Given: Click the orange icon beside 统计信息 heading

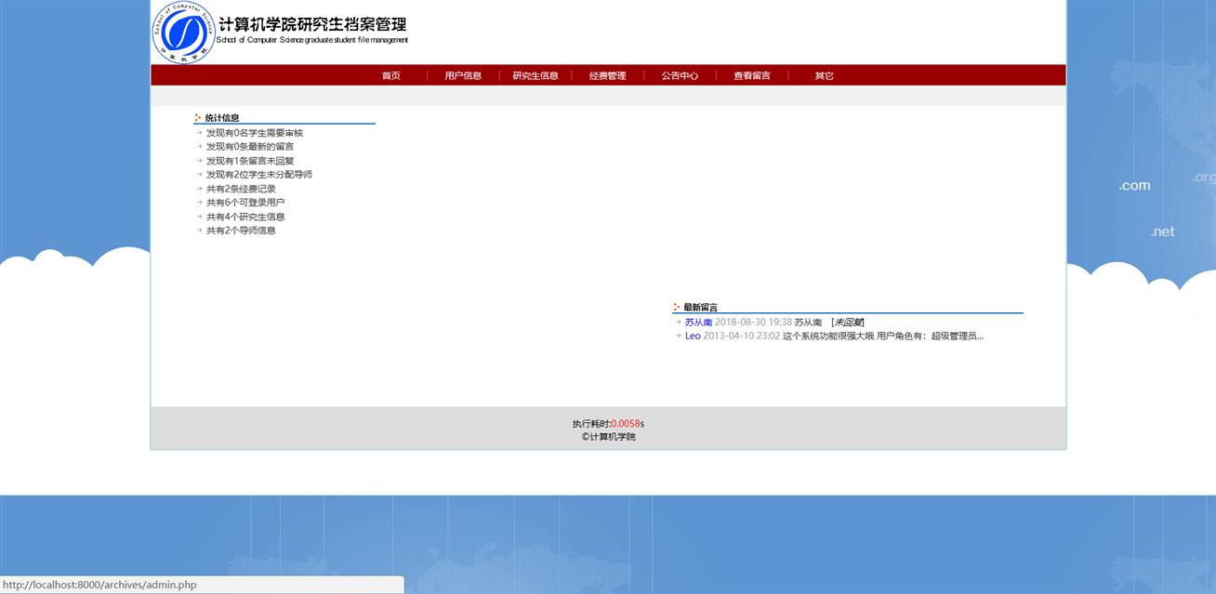Looking at the screenshot, I should coord(198,118).
